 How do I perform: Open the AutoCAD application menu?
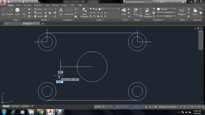(3, 3)
